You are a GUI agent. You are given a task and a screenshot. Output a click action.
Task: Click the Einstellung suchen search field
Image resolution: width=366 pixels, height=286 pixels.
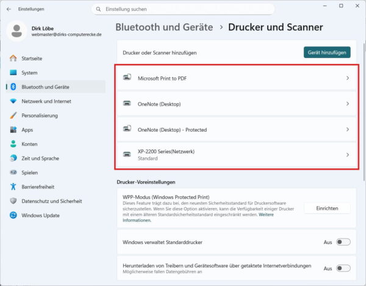coord(183,9)
